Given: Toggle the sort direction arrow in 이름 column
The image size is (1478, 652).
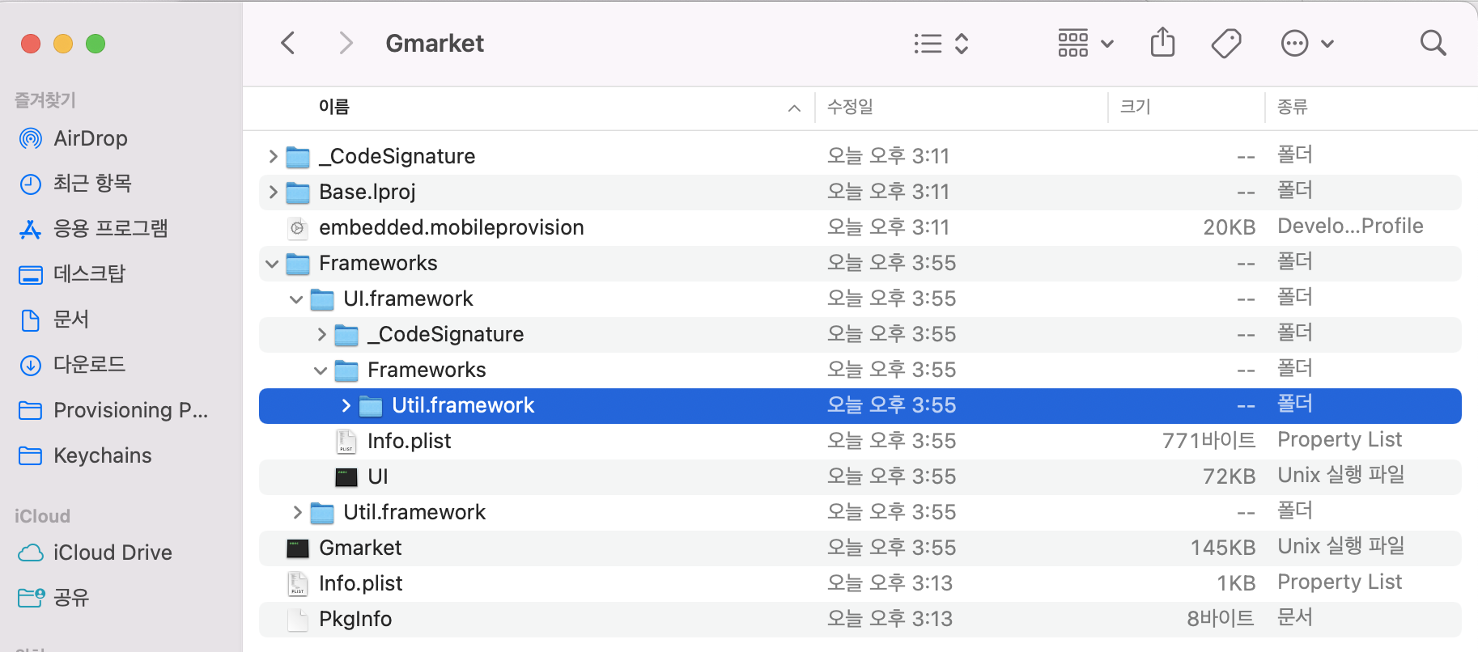Looking at the screenshot, I should [x=794, y=108].
